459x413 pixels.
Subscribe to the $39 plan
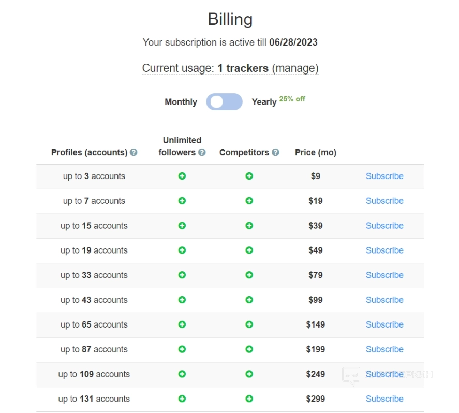coord(384,226)
